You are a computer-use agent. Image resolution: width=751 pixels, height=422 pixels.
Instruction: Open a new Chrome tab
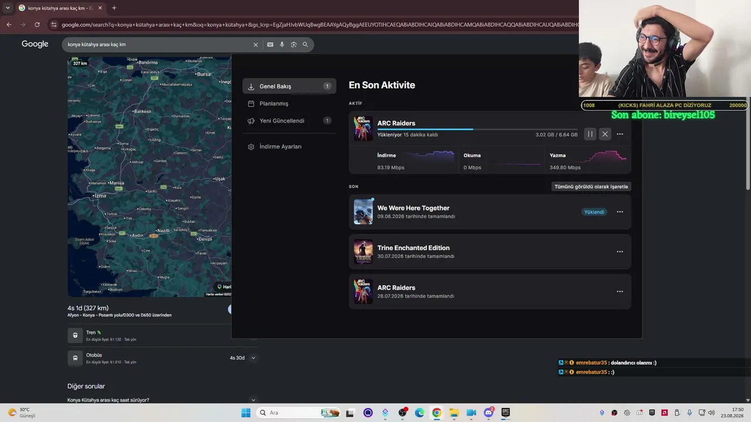114,8
